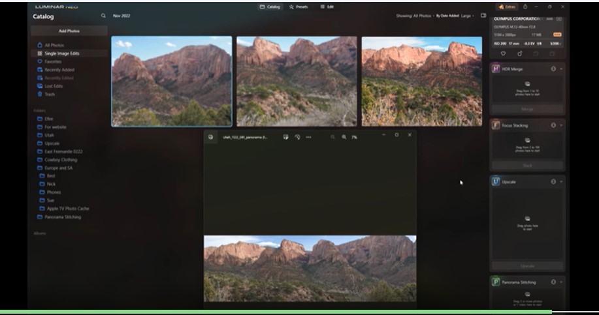Show Lost Edits list
The image size is (599, 315).
tap(54, 86)
